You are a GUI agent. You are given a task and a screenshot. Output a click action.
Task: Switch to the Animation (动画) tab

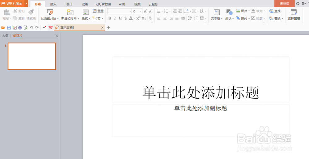click(x=85, y=4)
